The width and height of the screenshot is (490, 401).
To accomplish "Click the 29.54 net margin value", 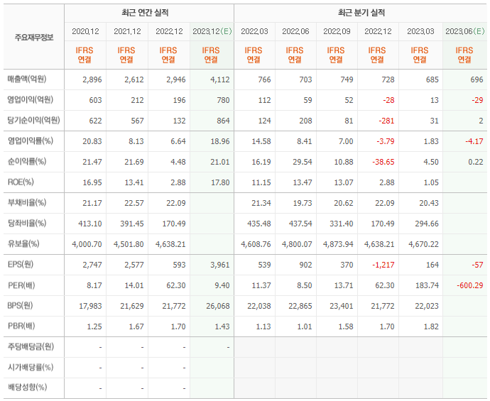I will pos(303,162).
